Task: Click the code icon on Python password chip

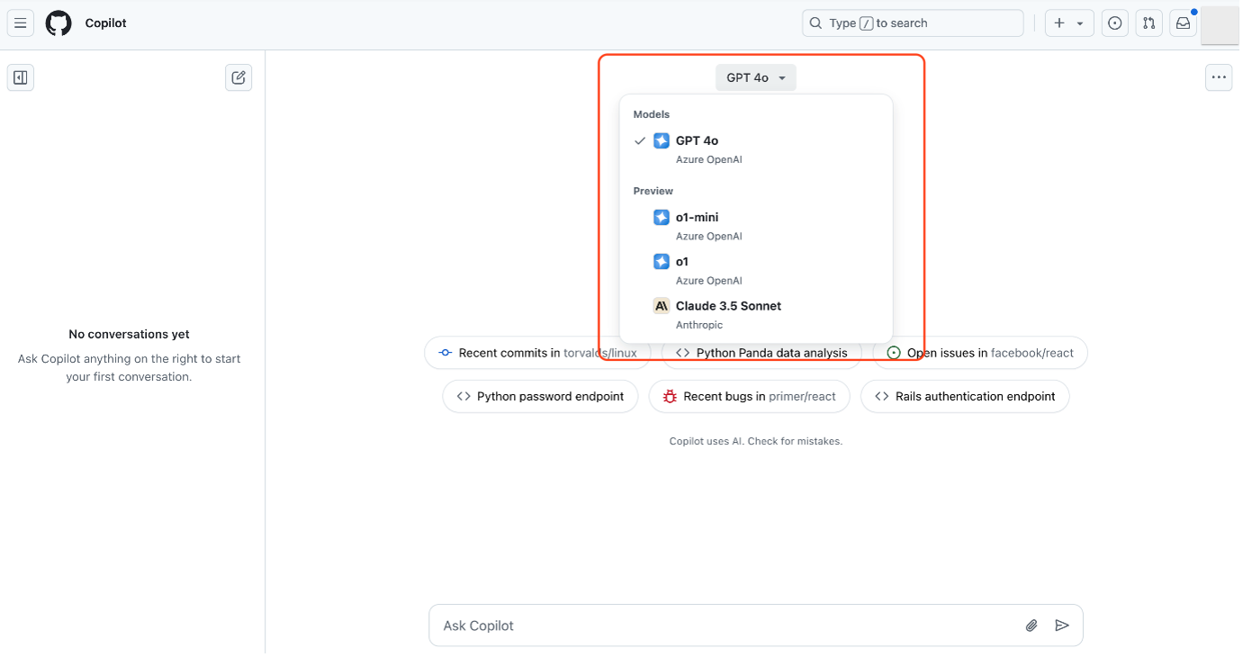Action: [x=464, y=396]
